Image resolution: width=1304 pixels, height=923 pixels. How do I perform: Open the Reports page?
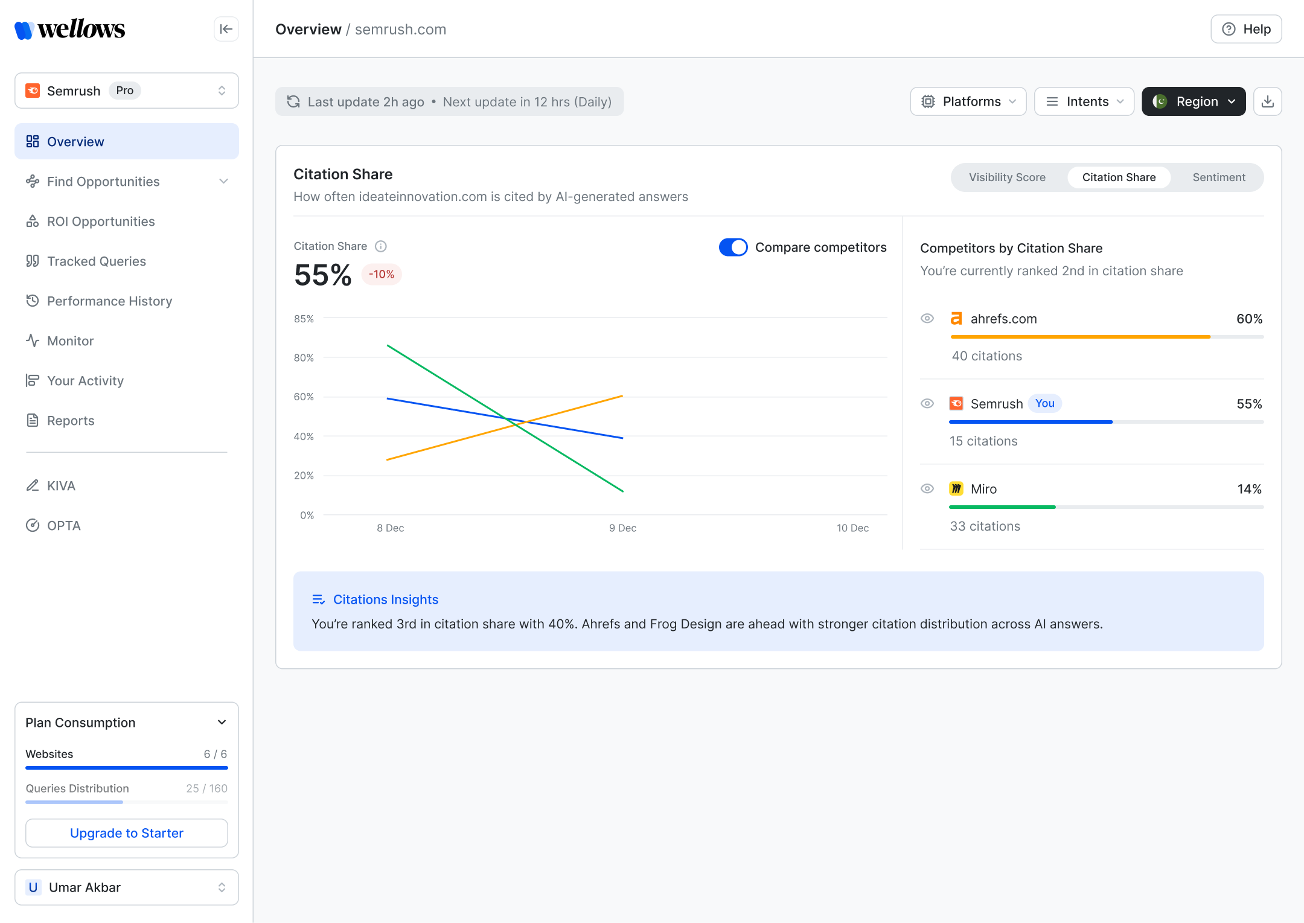[127, 420]
